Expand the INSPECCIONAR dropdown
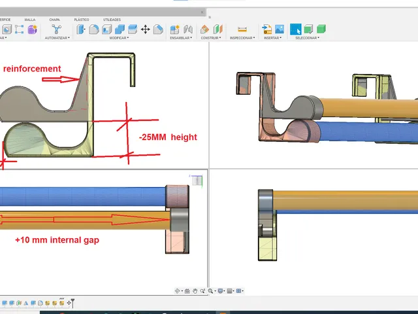Screen dimensions: 418x314 (x=242, y=38)
